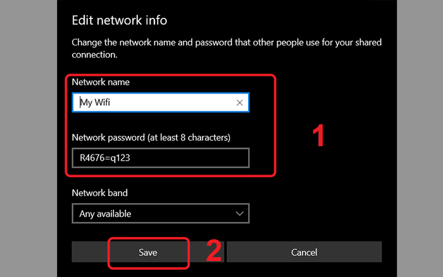Image resolution: width=443 pixels, height=277 pixels.
Task: Select the "Any available" band value
Action: coord(105,214)
